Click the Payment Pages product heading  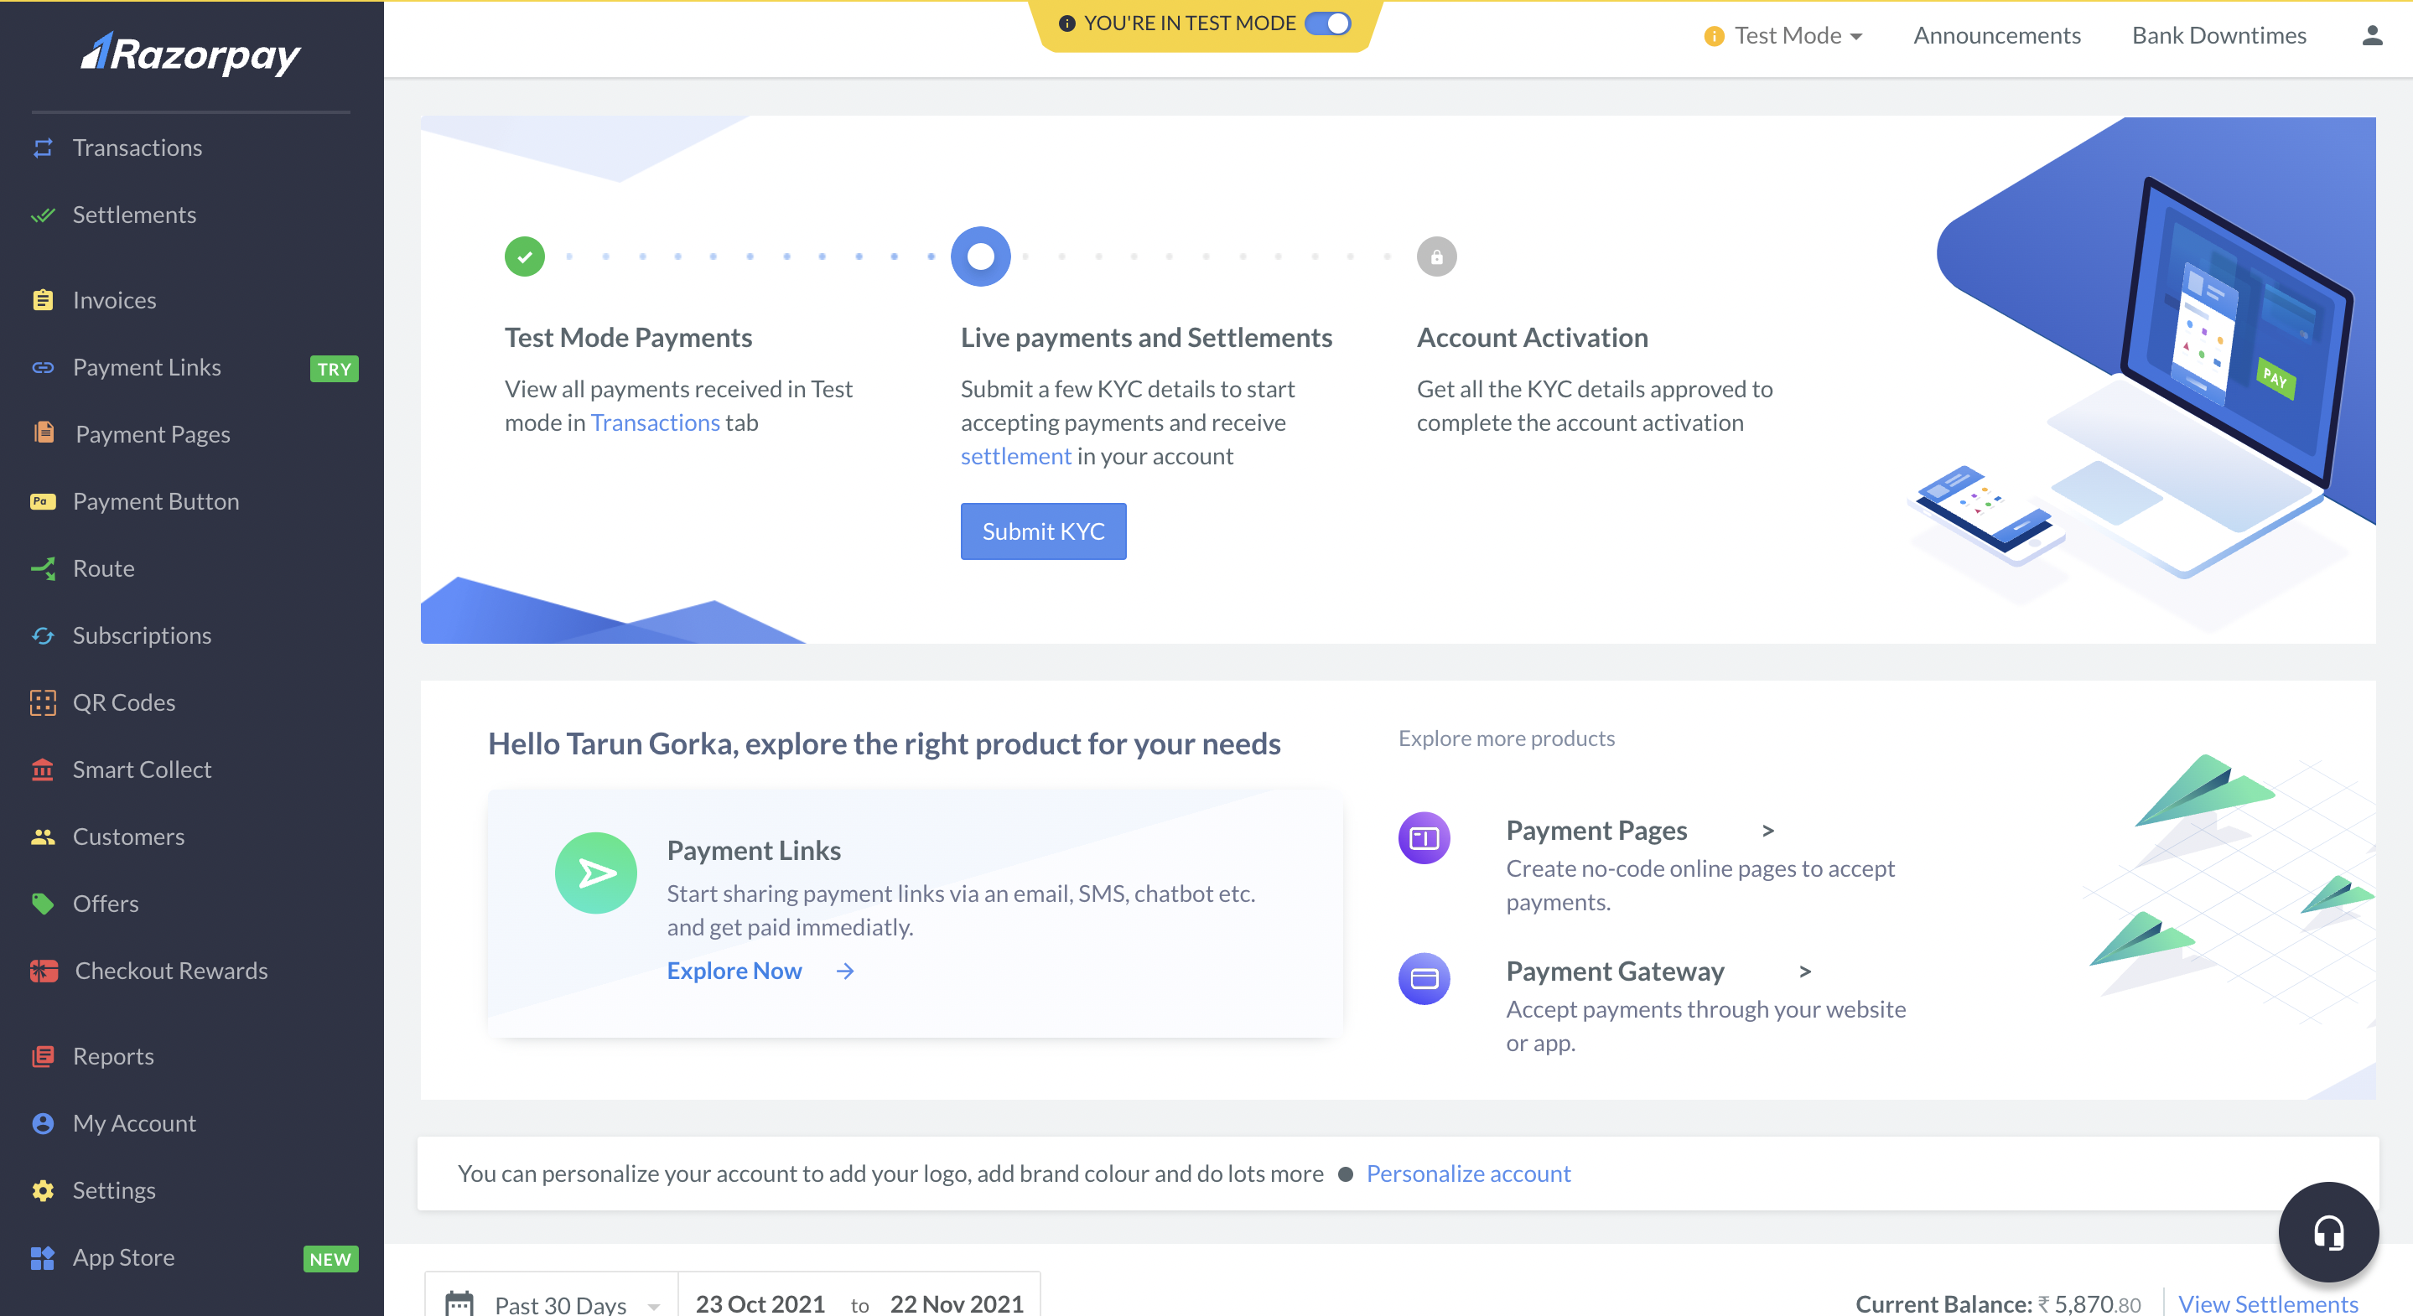point(1596,831)
